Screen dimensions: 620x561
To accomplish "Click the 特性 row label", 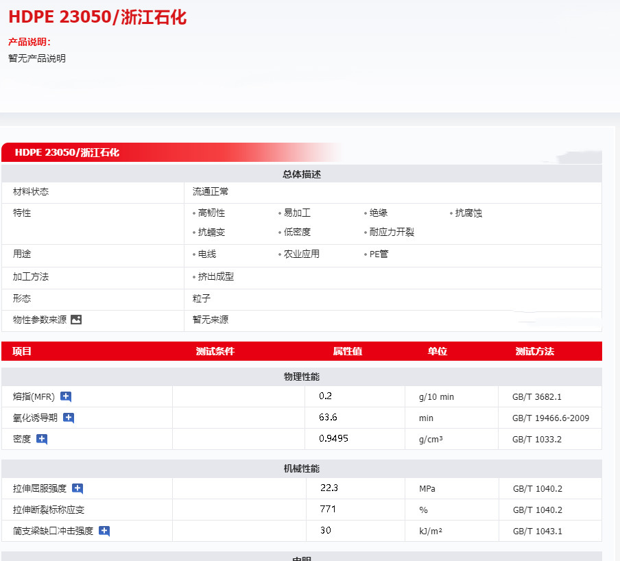I will (x=22, y=213).
